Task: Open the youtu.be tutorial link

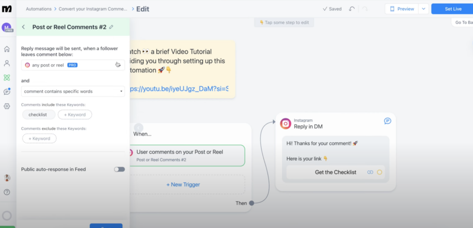Action: 179,89
